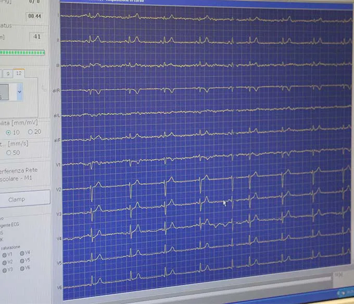Click the V1 saturation indicator
This screenshot has height=304, width=354.
click(5, 255)
